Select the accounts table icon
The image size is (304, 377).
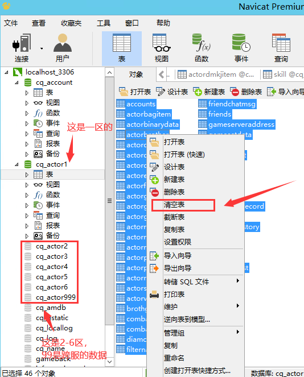click(121, 104)
